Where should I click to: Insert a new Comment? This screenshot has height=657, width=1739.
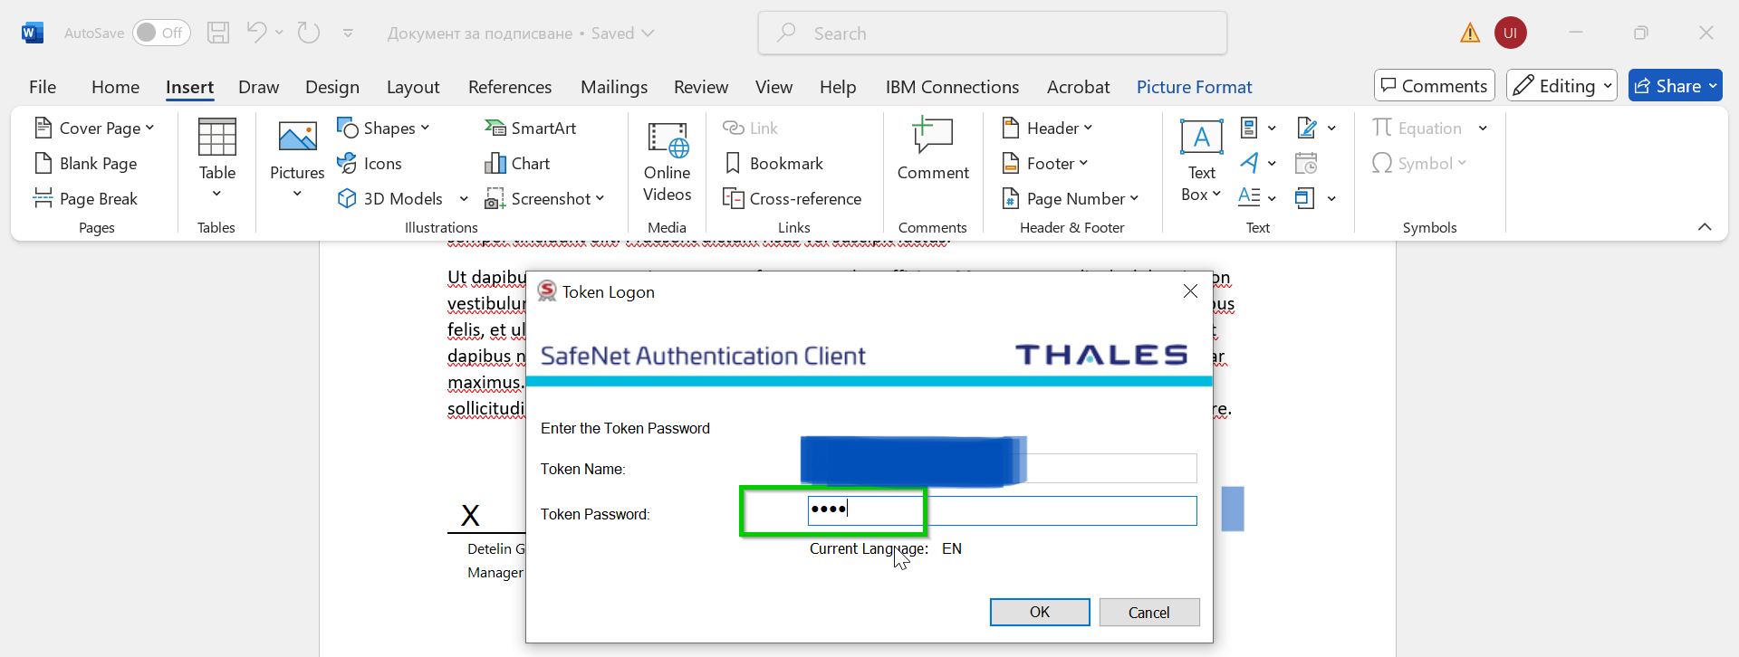point(933,150)
